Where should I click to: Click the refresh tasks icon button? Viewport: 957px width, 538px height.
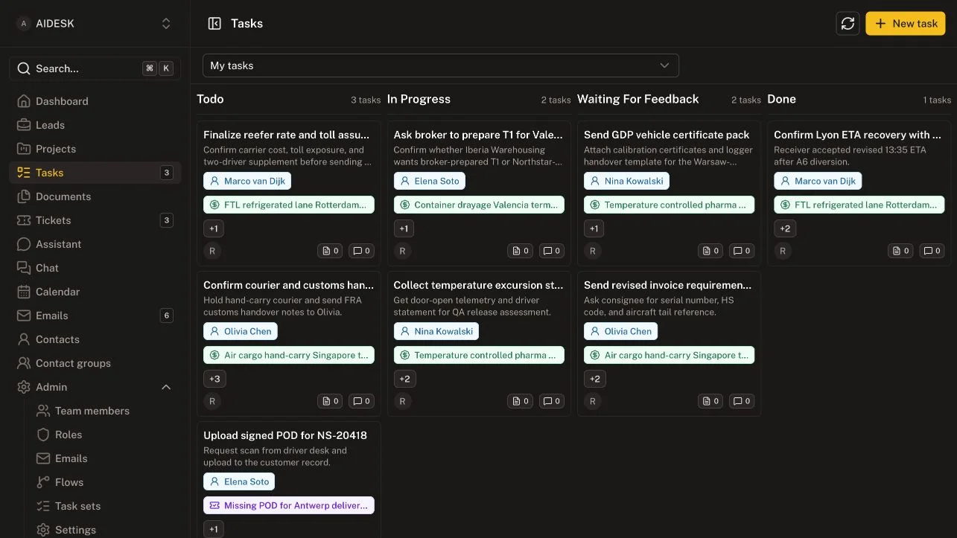coord(848,23)
